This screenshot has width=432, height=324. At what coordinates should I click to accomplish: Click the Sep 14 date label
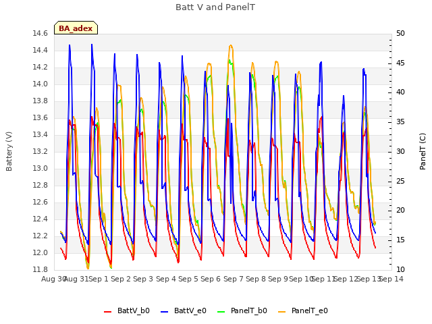click(x=391, y=279)
